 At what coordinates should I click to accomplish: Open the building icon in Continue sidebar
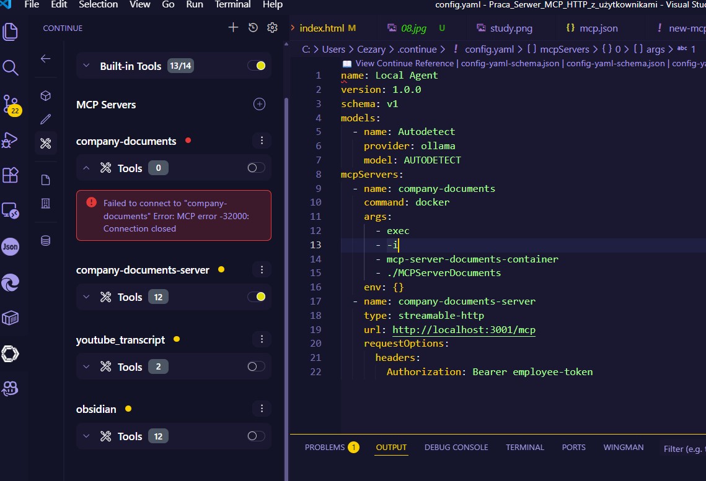(x=45, y=203)
